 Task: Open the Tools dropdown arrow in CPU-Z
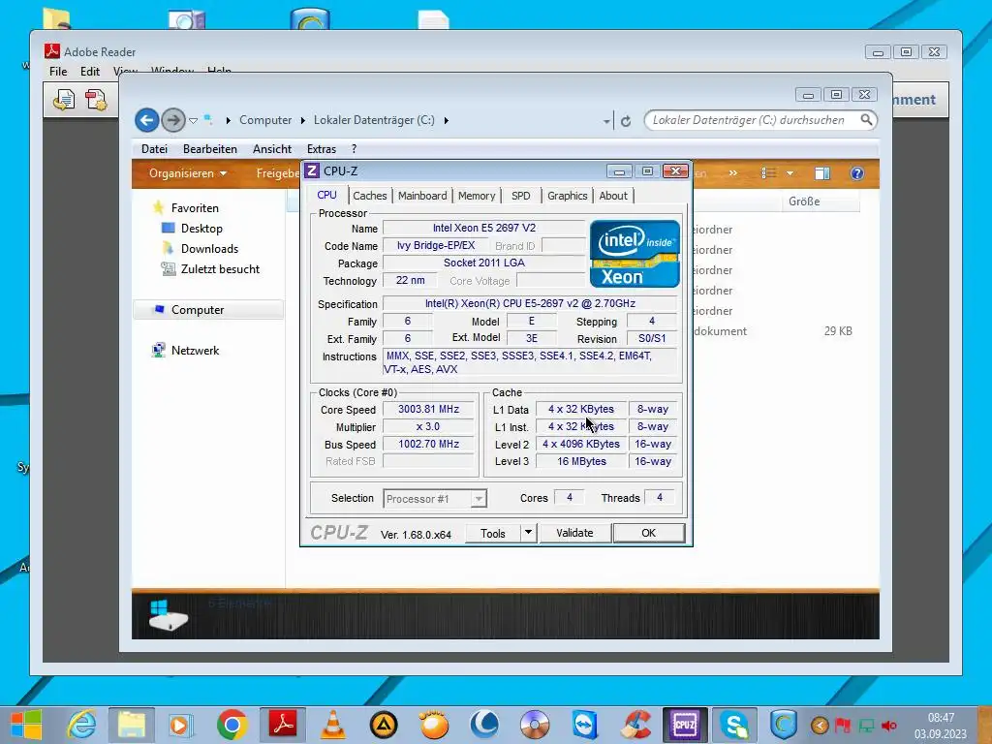click(x=528, y=533)
